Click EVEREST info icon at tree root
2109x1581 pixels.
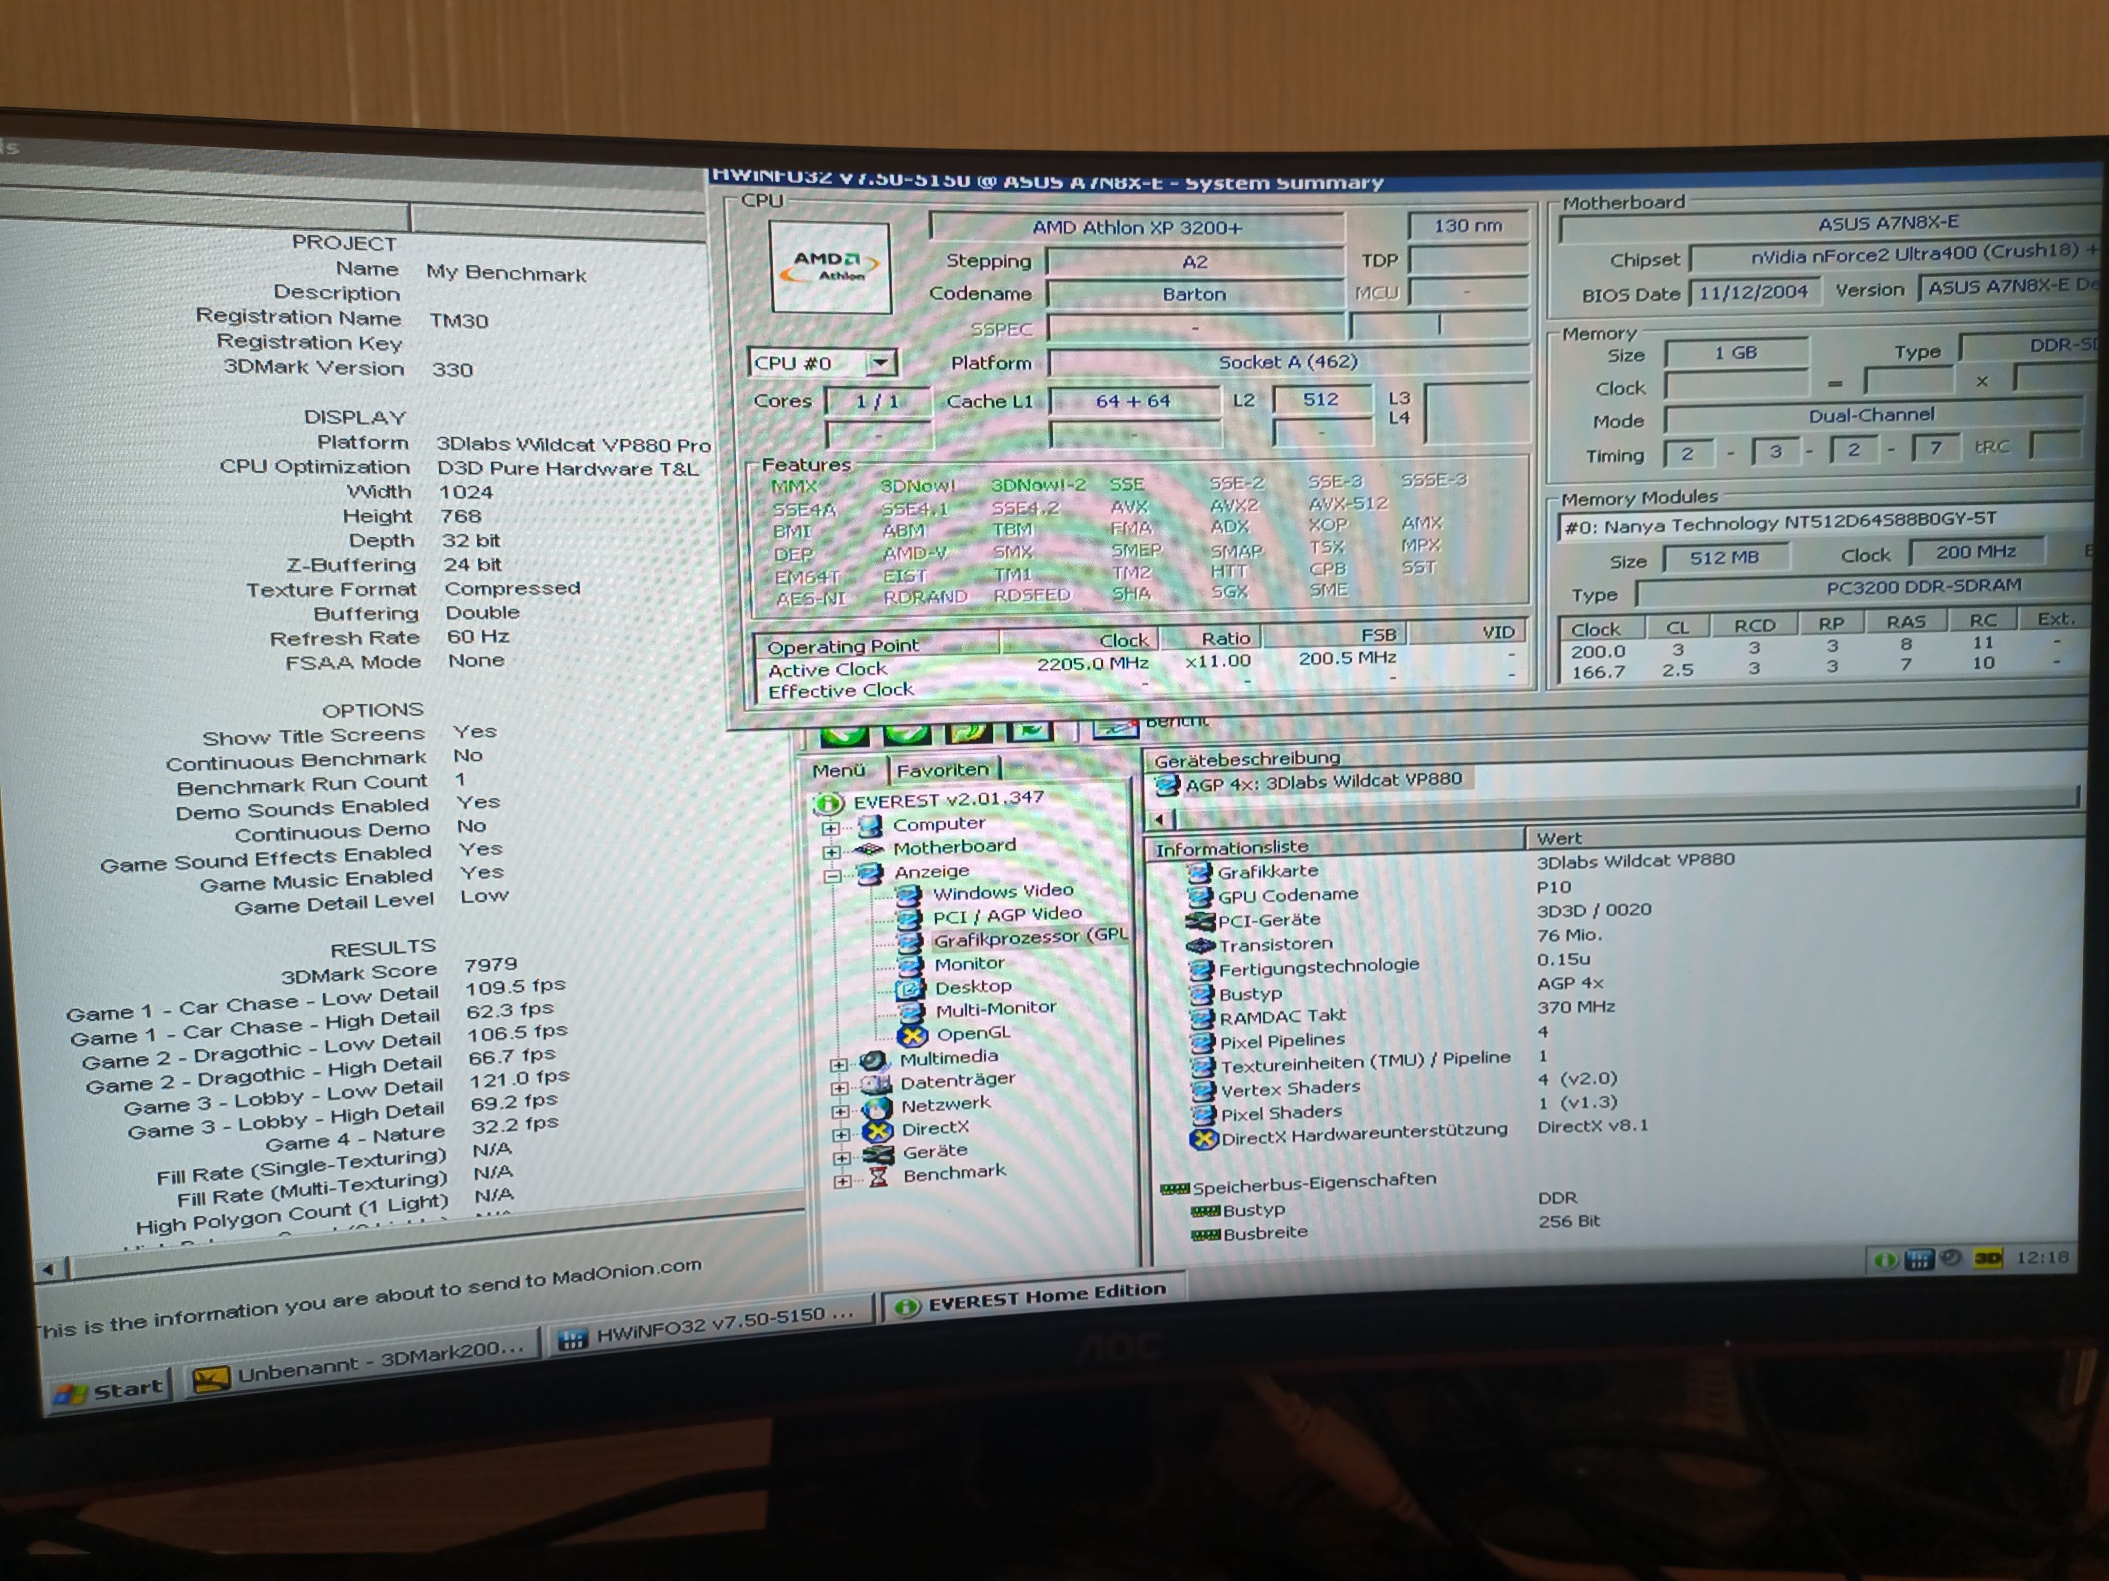828,803
